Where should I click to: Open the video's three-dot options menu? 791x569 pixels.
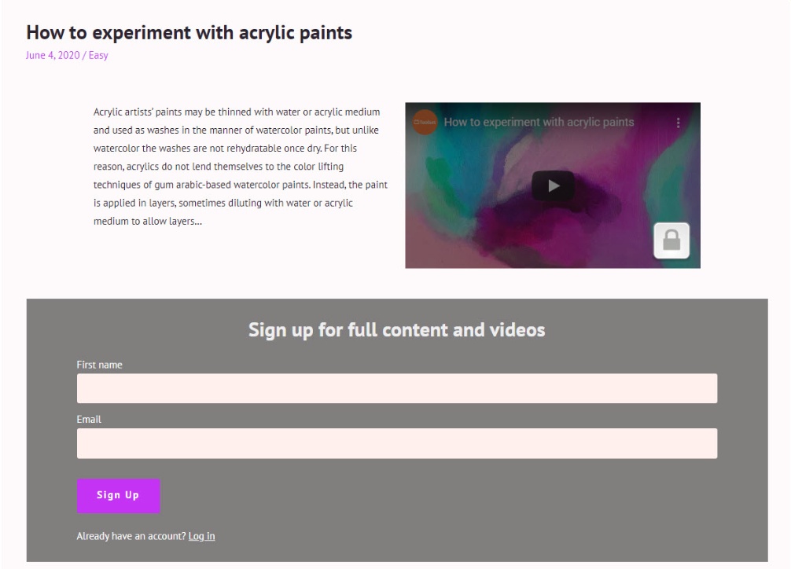(x=678, y=123)
